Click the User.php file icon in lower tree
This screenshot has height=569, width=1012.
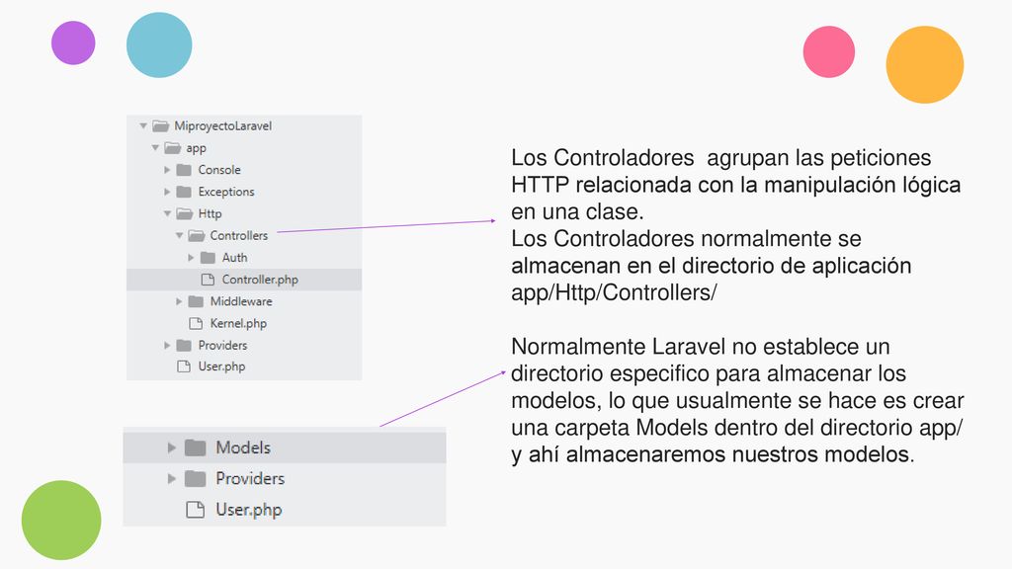(x=195, y=510)
